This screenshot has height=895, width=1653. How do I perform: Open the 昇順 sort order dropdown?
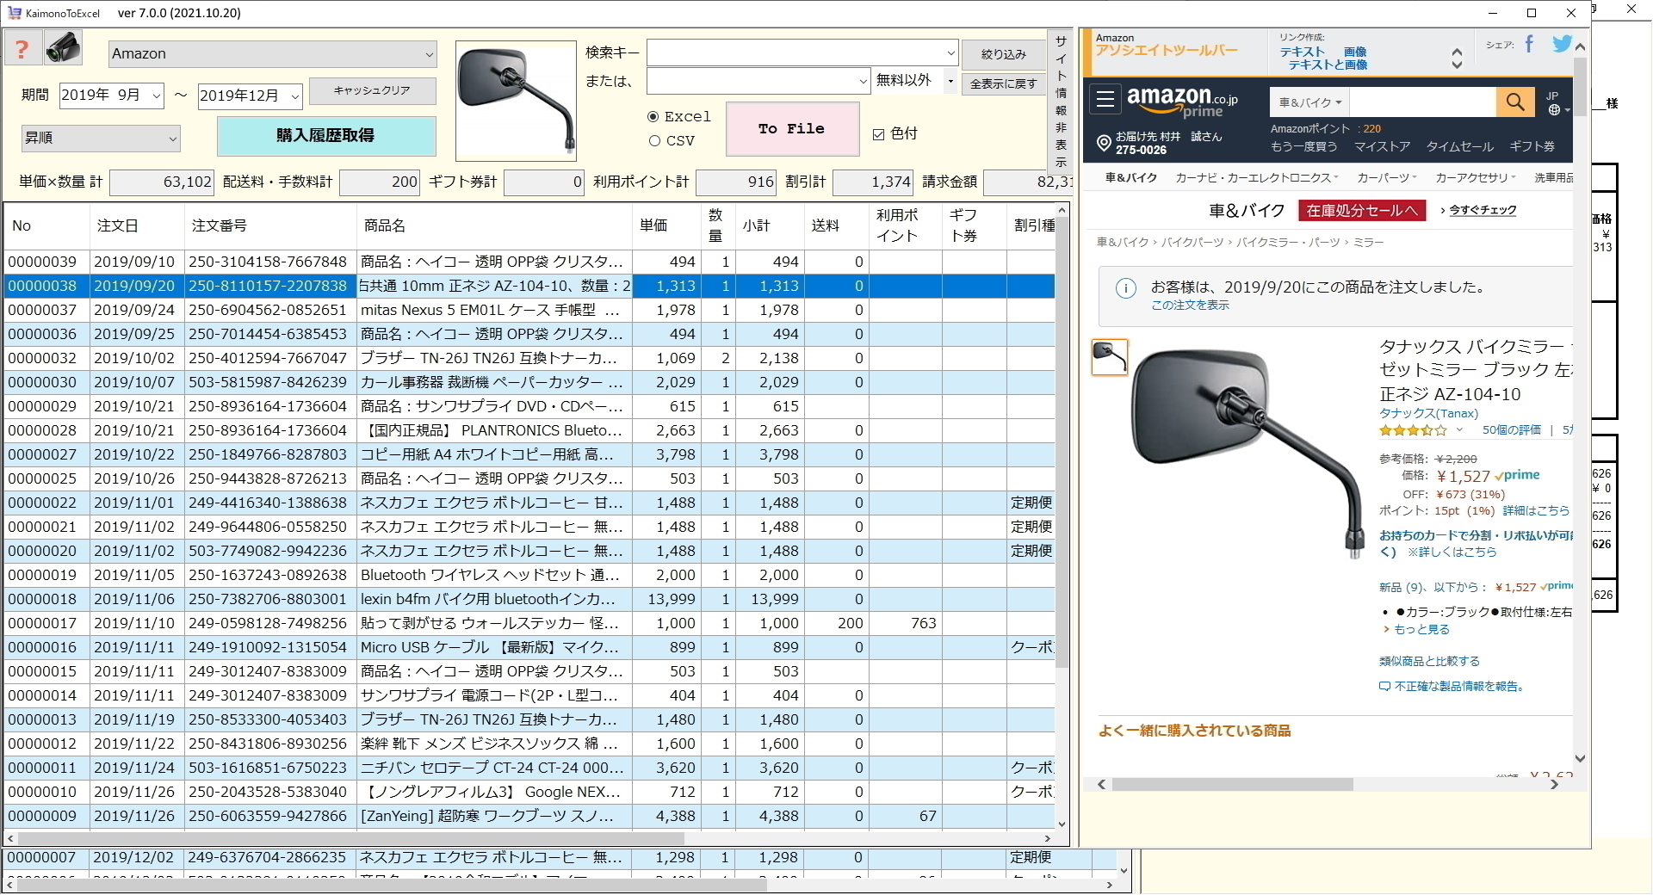(x=172, y=139)
